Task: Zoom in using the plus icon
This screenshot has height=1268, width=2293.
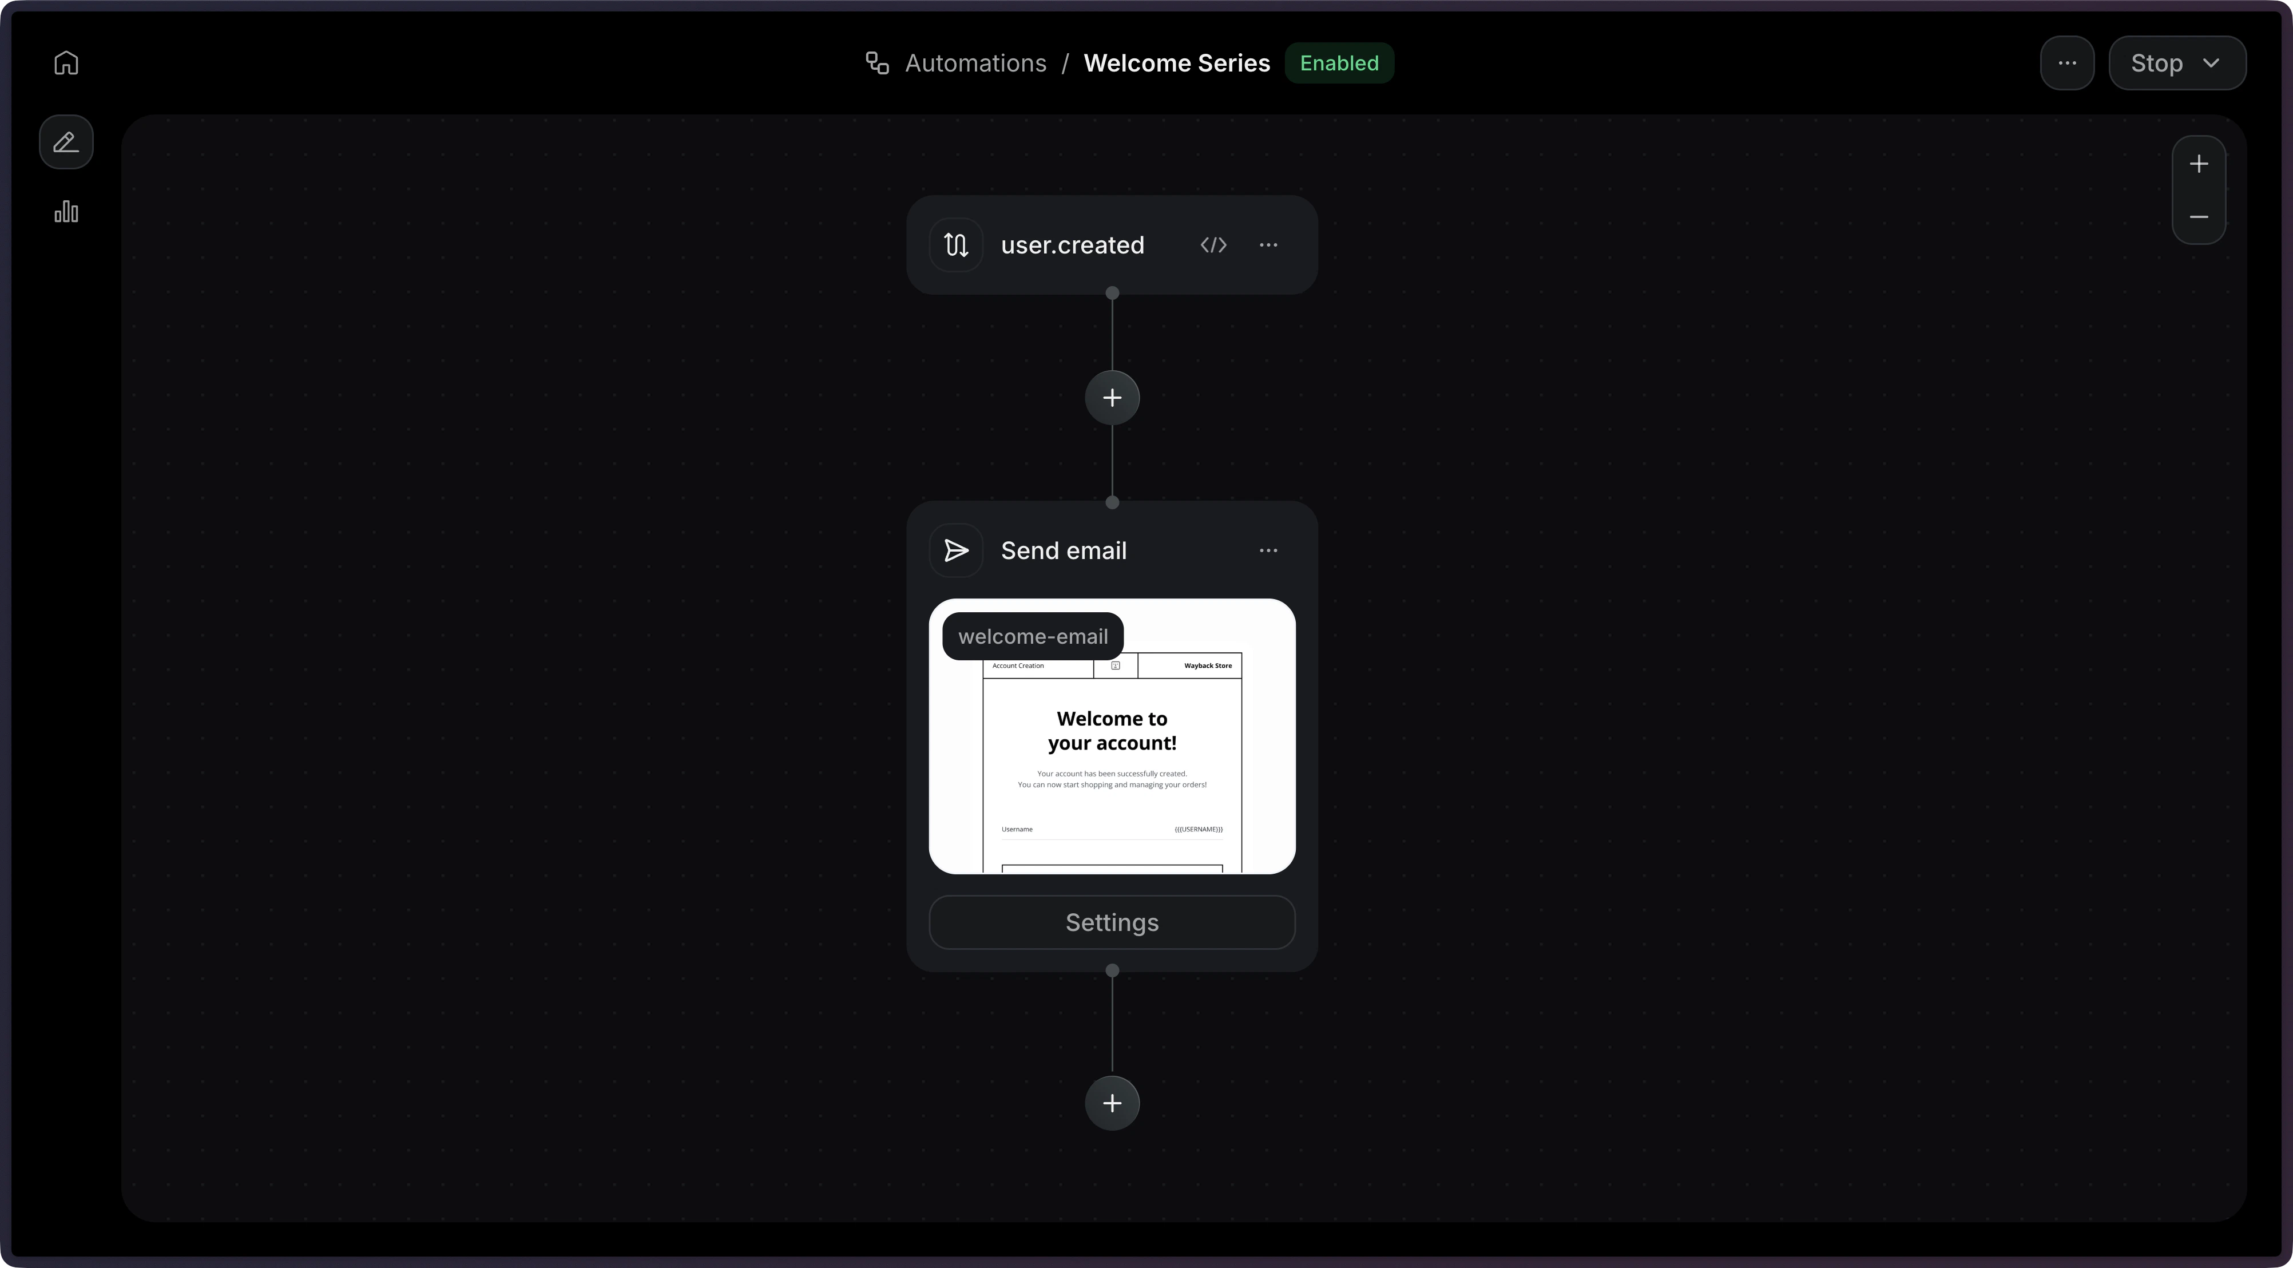Action: tap(2199, 163)
